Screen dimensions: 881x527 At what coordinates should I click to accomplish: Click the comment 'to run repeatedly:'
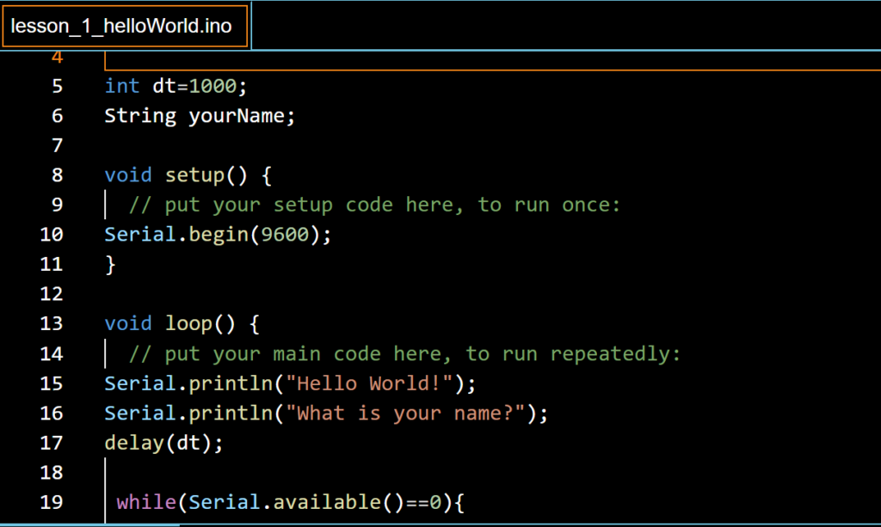click(573, 354)
